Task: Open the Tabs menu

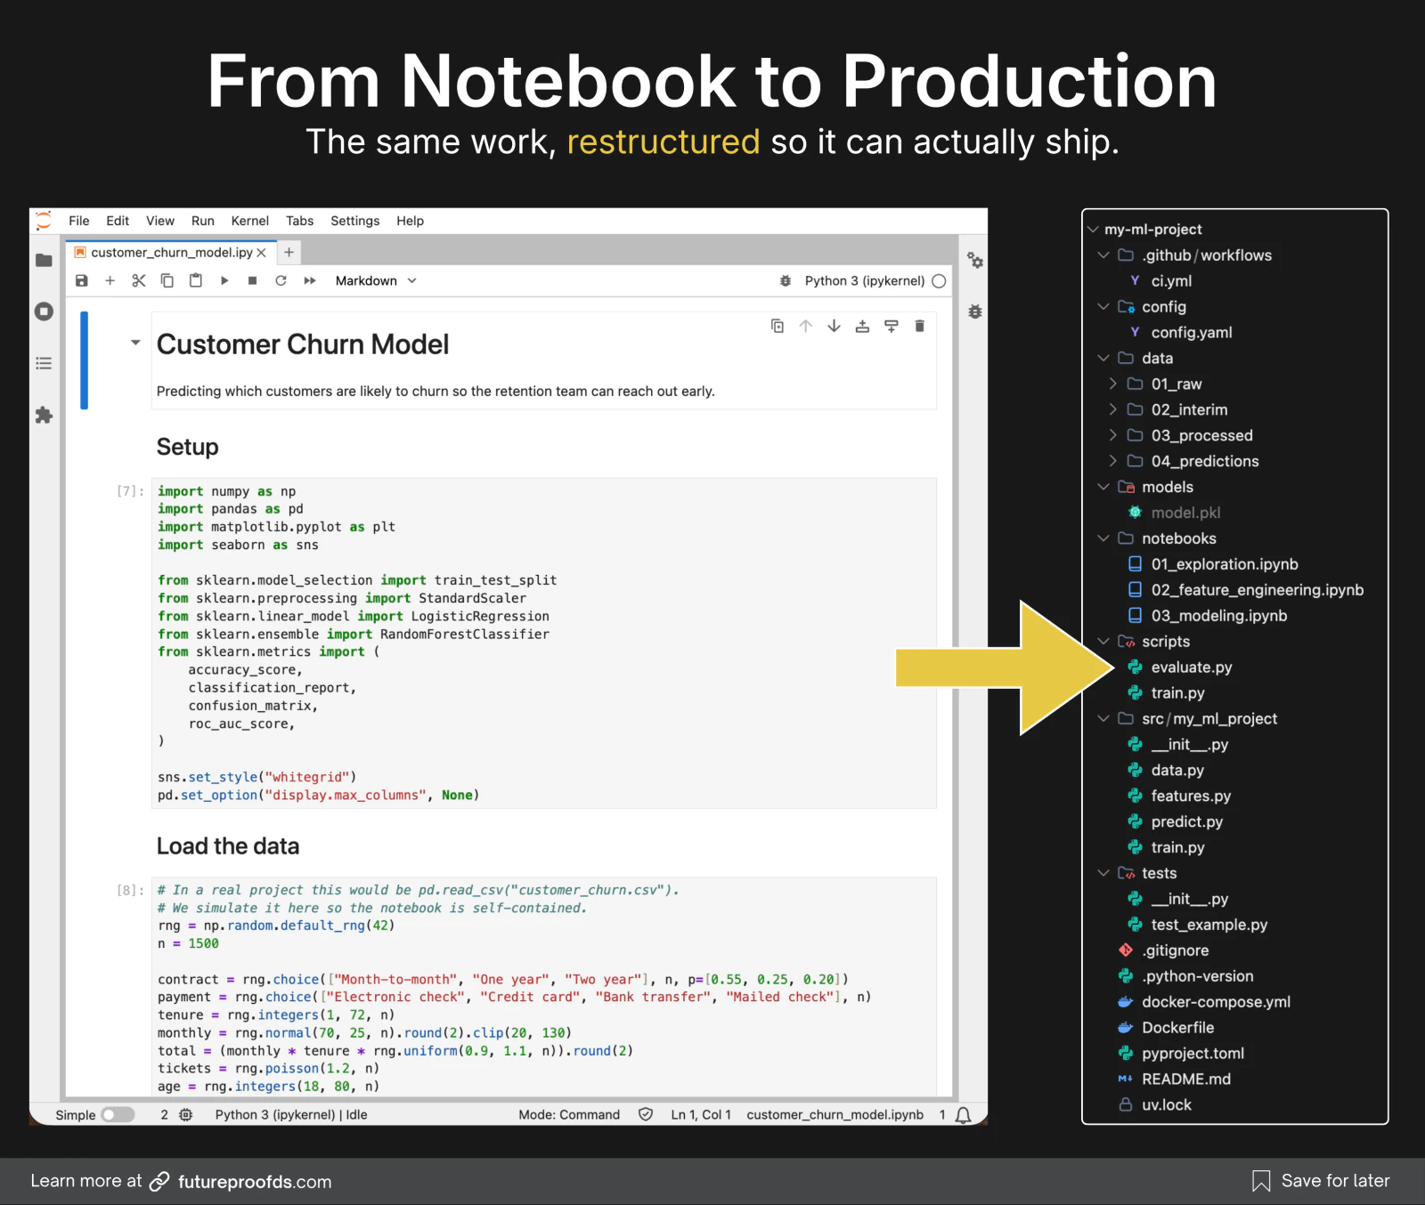Action: coord(299,221)
